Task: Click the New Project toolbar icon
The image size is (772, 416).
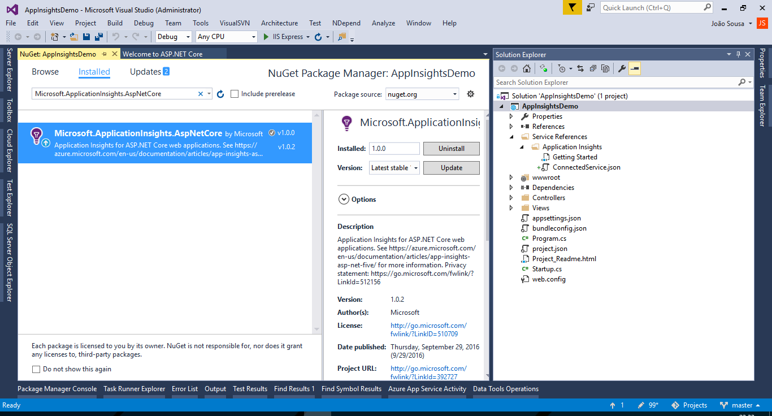Action: point(55,37)
